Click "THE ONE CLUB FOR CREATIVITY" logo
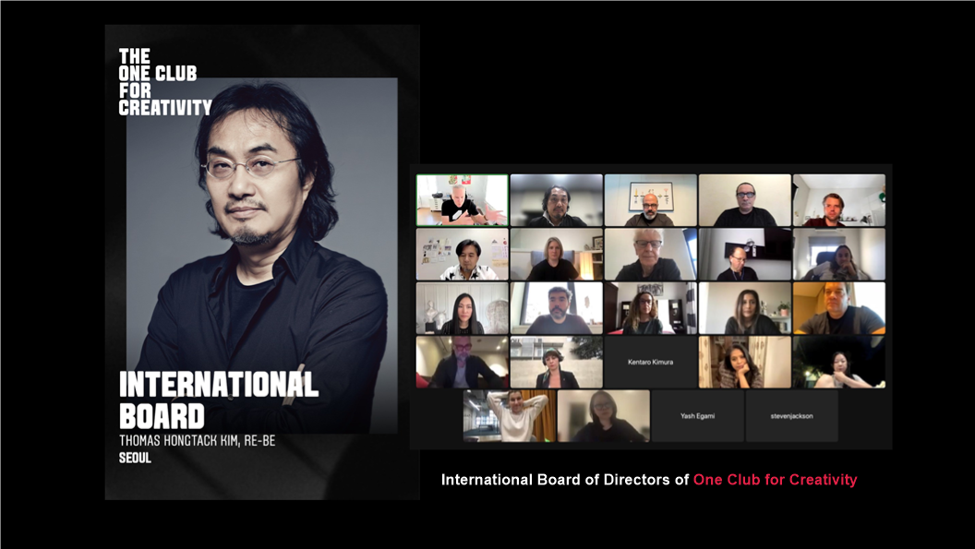 coord(164,82)
